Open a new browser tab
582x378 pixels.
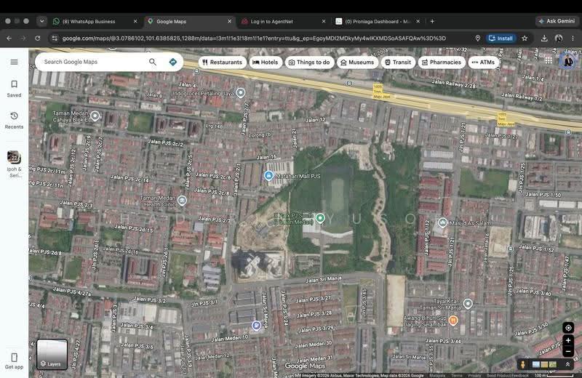(x=432, y=22)
